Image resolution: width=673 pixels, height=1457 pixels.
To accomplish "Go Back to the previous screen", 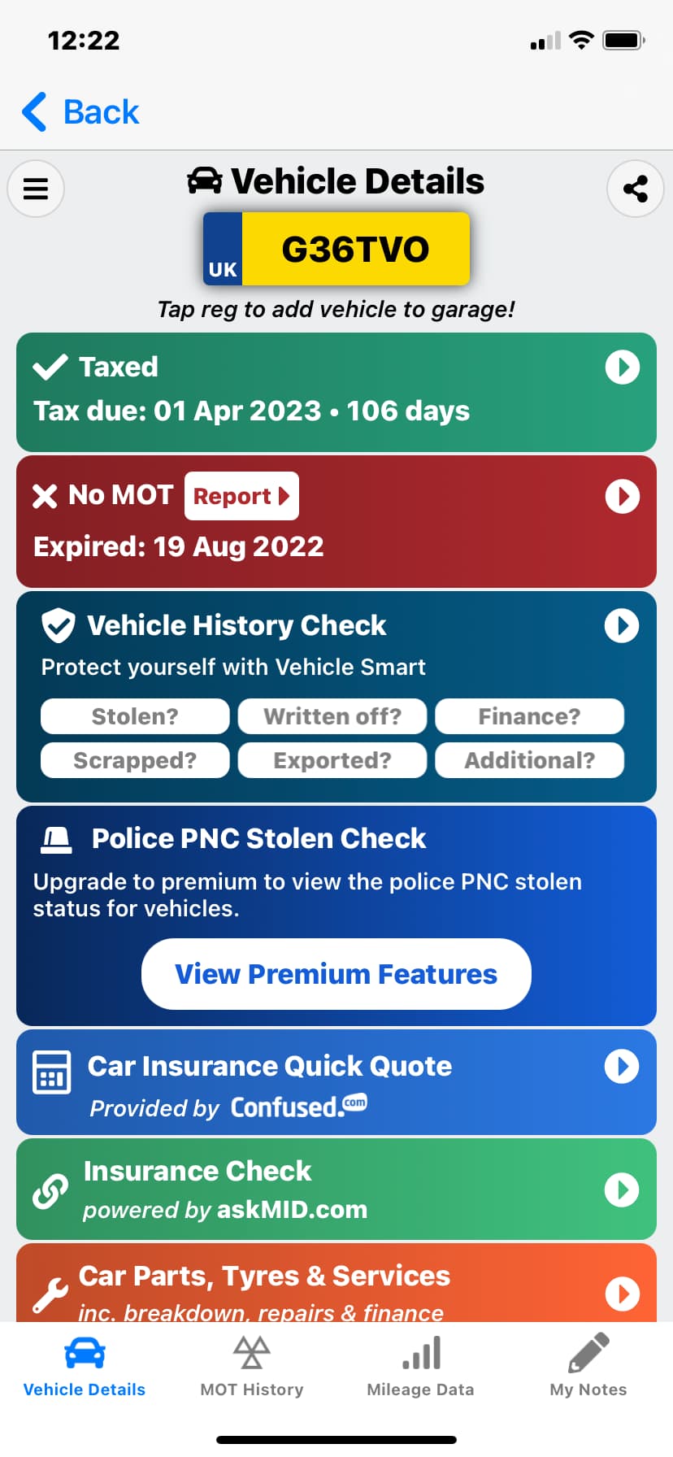I will click(81, 112).
